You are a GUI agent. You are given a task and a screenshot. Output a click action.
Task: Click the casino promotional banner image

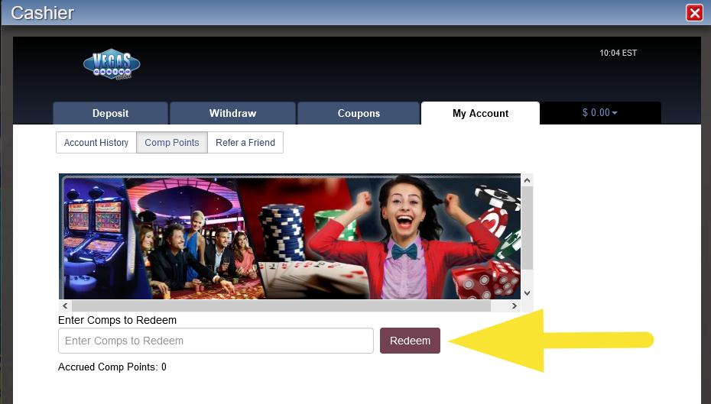(291, 237)
